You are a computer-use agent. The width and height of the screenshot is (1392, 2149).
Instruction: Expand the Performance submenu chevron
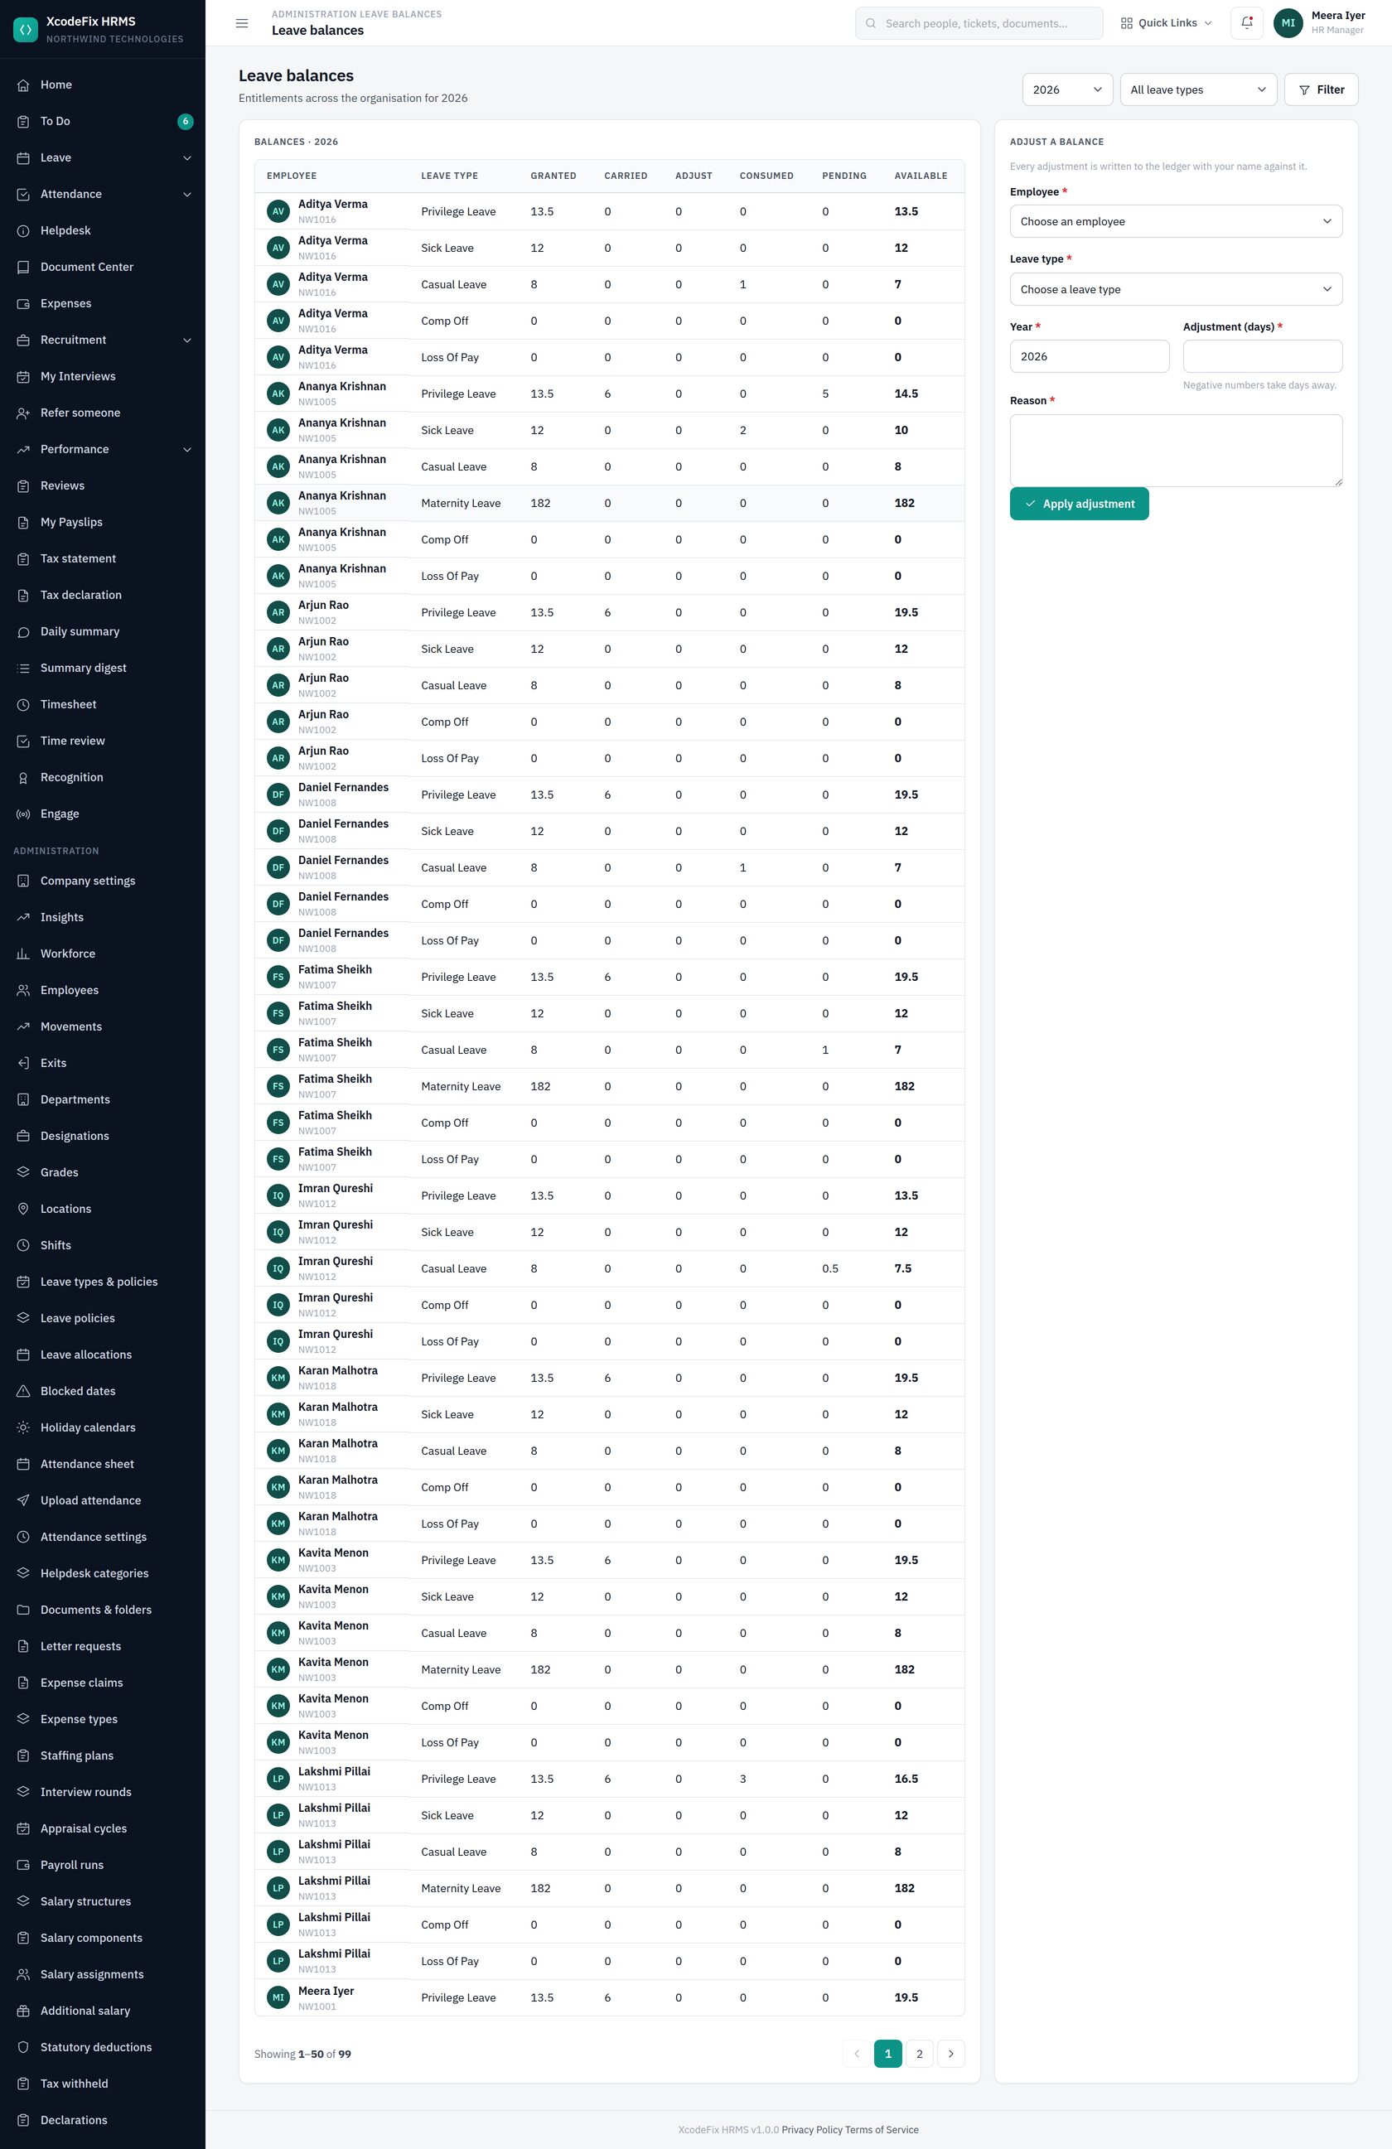(x=187, y=450)
